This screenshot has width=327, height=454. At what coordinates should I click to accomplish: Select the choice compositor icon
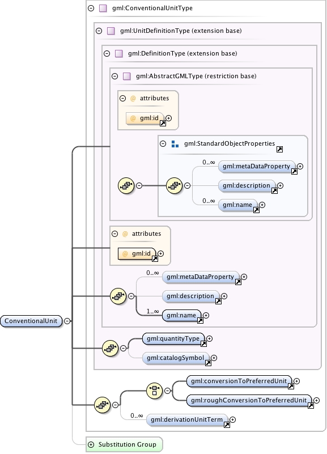155,391
